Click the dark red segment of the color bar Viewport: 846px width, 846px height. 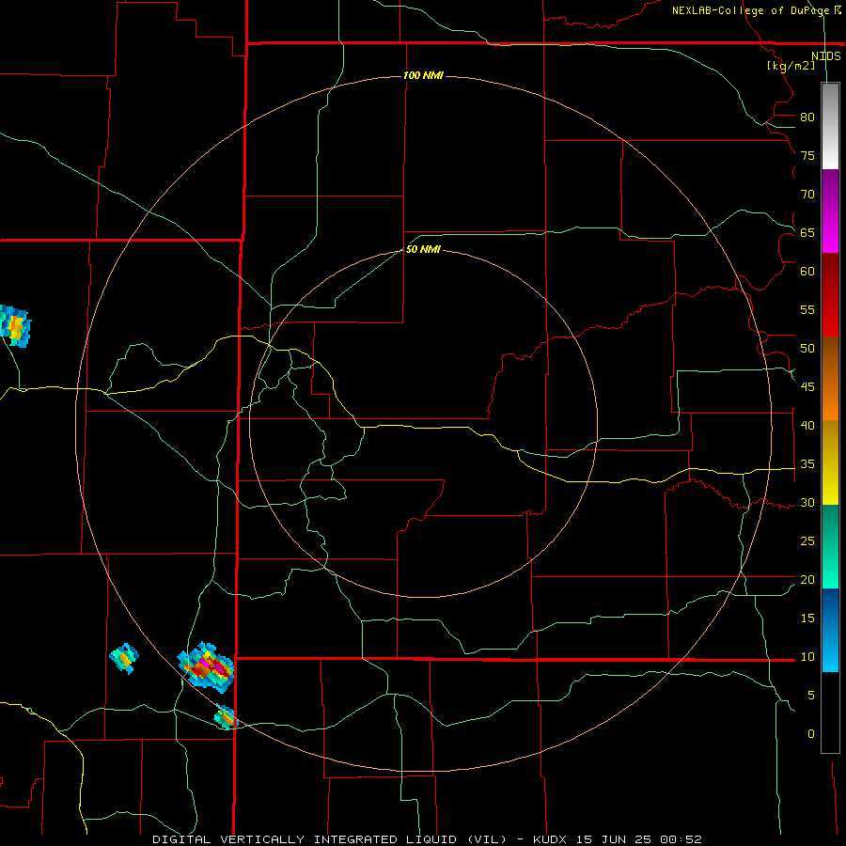point(830,295)
